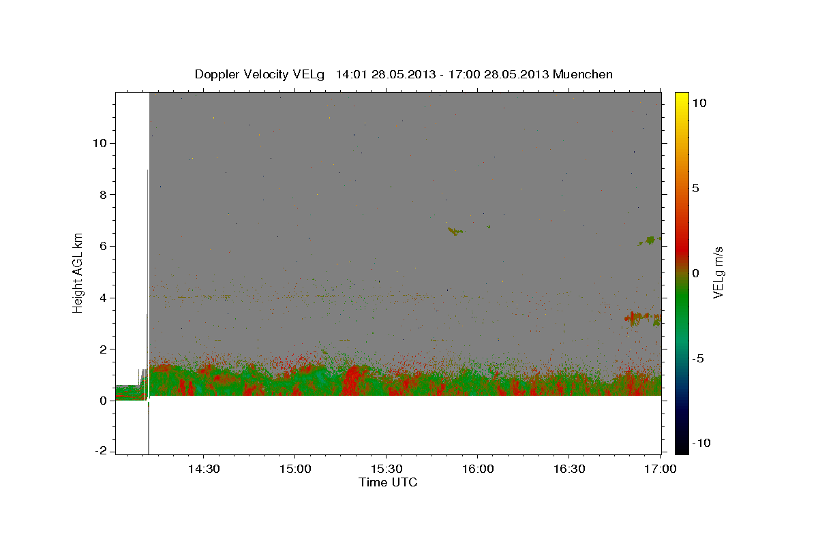Screen dimensions: 818x545
Task: Click the end time '17:00 28.05.2013' in title
Action: click(x=500, y=74)
